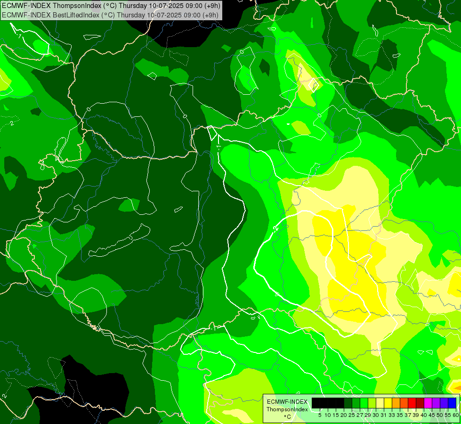Select the violet 50–55 legend swatch

444,403
